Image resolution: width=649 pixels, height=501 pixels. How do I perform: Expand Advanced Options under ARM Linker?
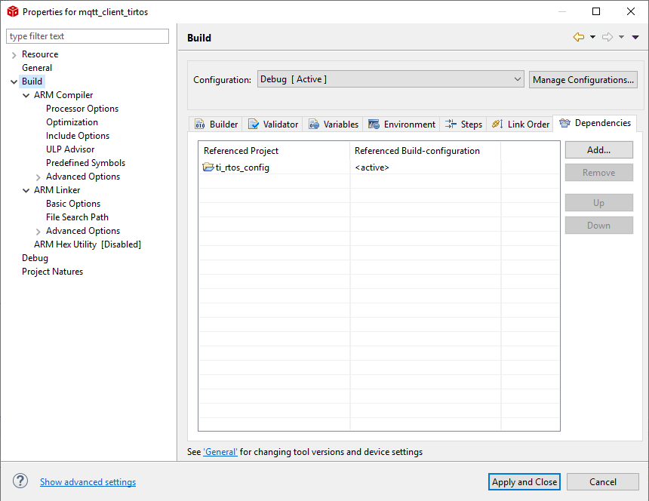click(x=38, y=231)
